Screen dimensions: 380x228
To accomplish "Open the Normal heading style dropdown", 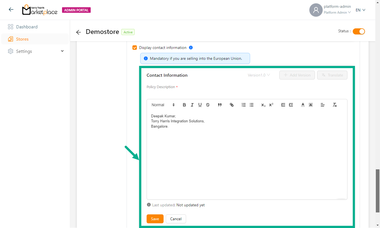I will [x=163, y=105].
